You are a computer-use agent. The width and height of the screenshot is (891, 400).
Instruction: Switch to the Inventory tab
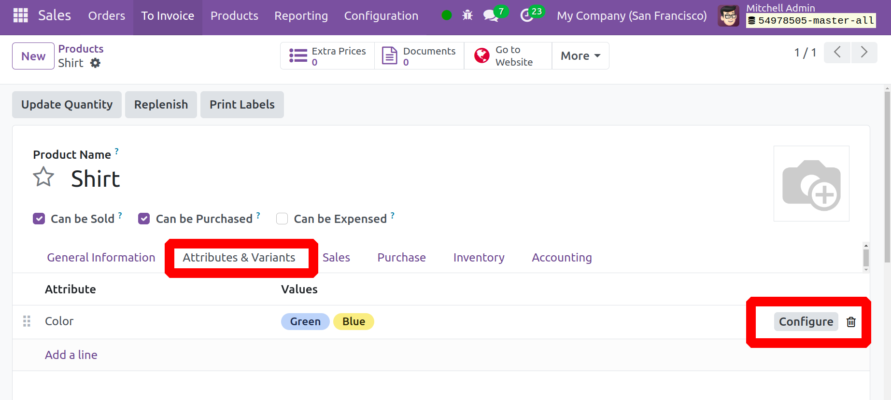click(479, 258)
